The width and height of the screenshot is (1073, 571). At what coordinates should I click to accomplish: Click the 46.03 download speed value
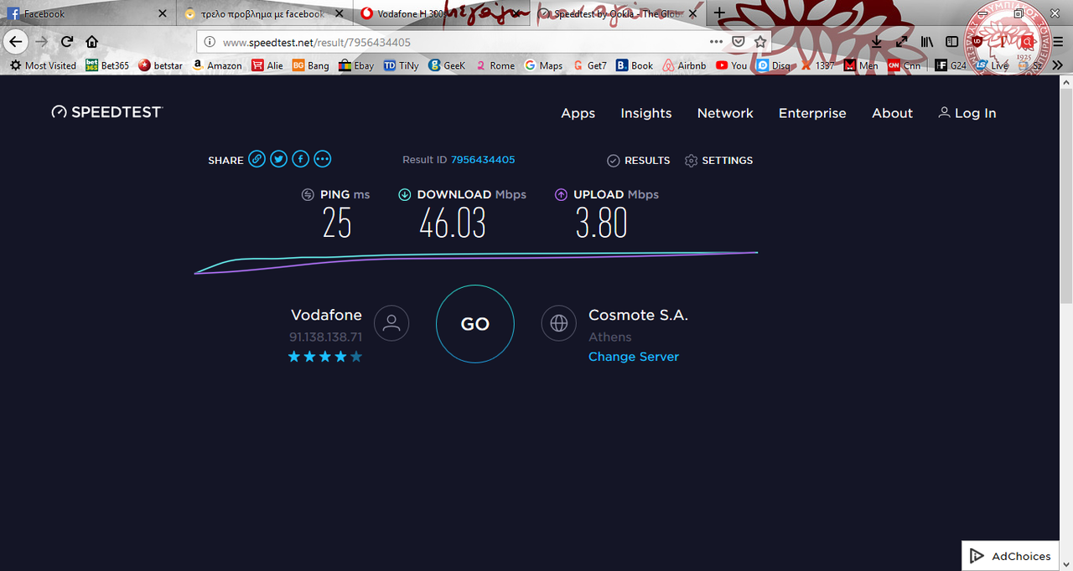tap(453, 223)
